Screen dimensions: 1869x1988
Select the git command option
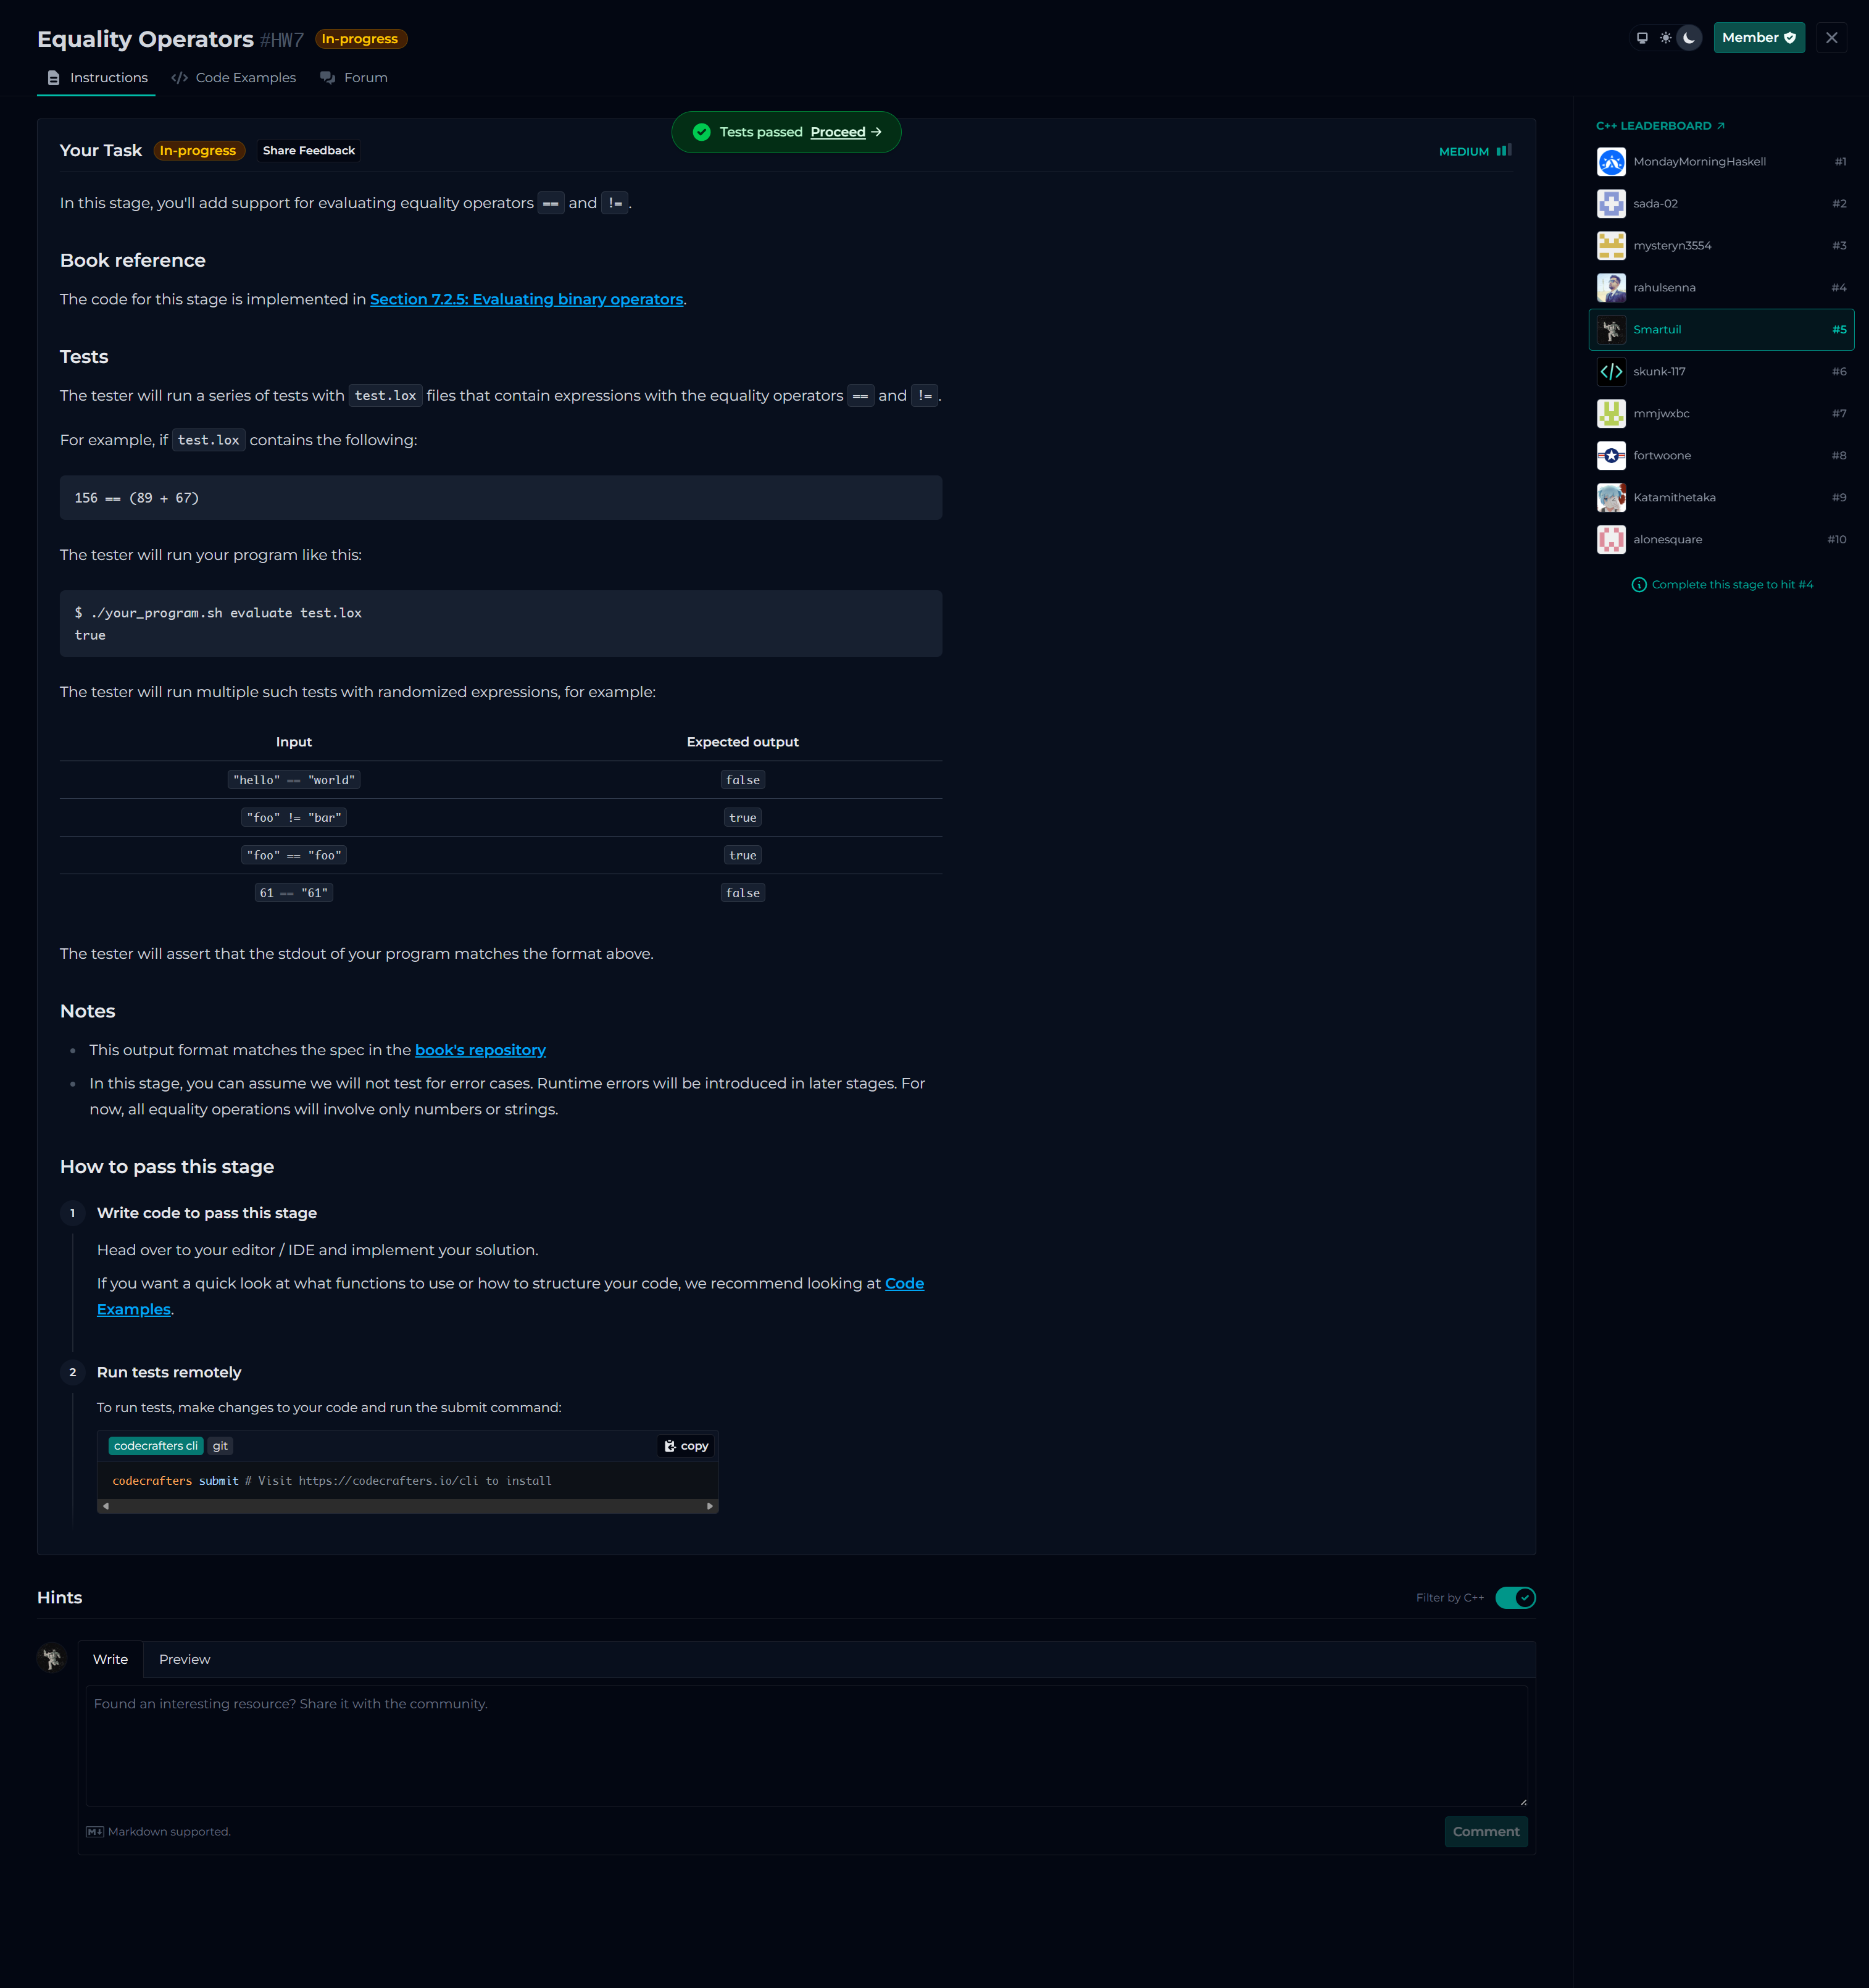[x=220, y=1446]
